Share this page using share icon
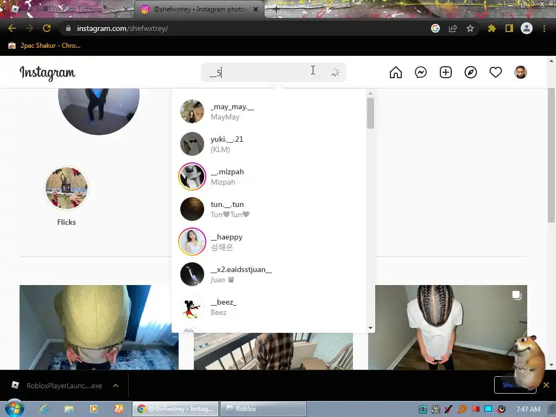This screenshot has width=556, height=417. (452, 28)
